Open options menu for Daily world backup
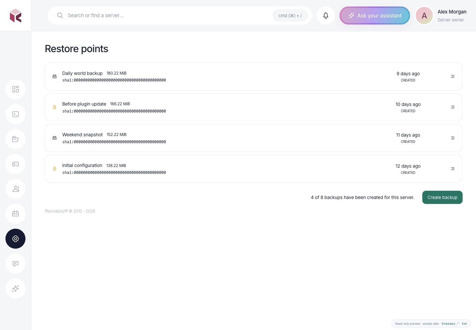Viewport: 476px width, 330px height. point(453,77)
